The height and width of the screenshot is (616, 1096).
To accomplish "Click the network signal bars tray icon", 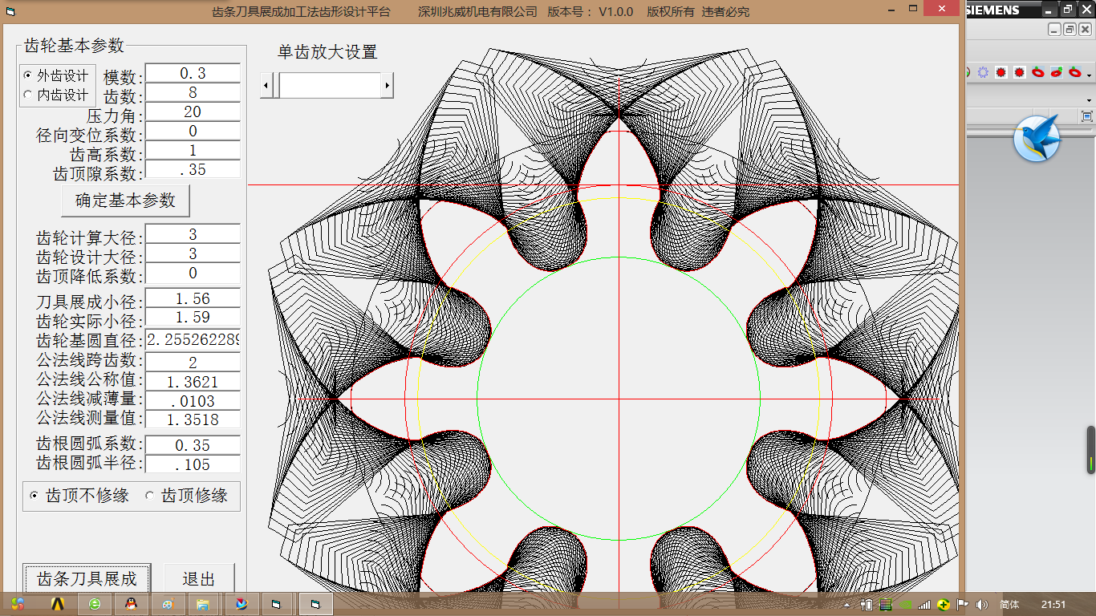I will tap(924, 605).
